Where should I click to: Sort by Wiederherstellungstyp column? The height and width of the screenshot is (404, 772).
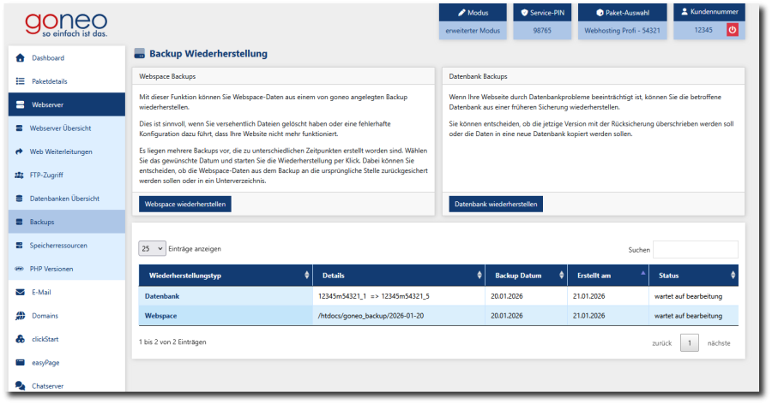coord(226,276)
